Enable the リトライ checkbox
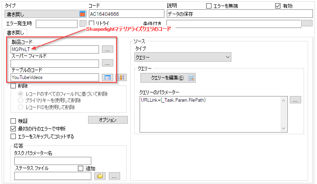This screenshot has height=184, width=317. [x=92, y=23]
